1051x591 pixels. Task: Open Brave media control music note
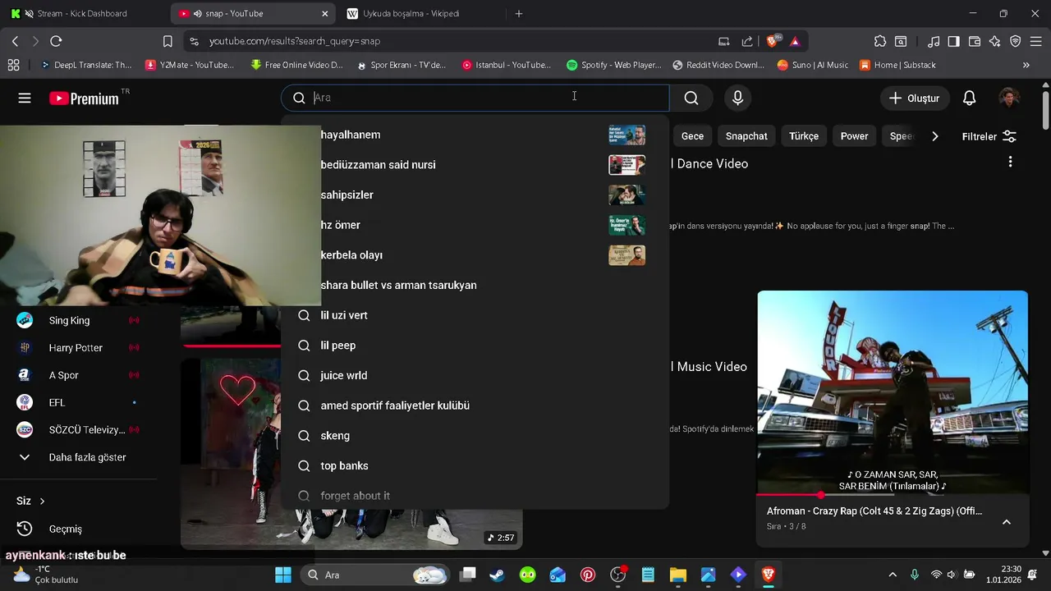coord(934,41)
